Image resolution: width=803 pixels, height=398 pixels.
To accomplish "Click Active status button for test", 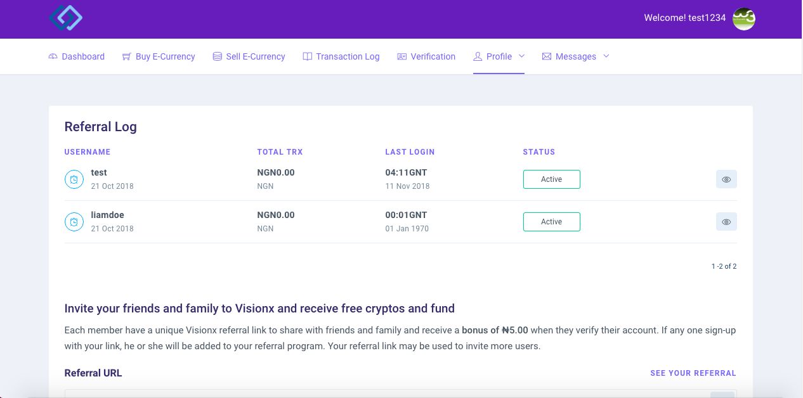I will tap(552, 179).
